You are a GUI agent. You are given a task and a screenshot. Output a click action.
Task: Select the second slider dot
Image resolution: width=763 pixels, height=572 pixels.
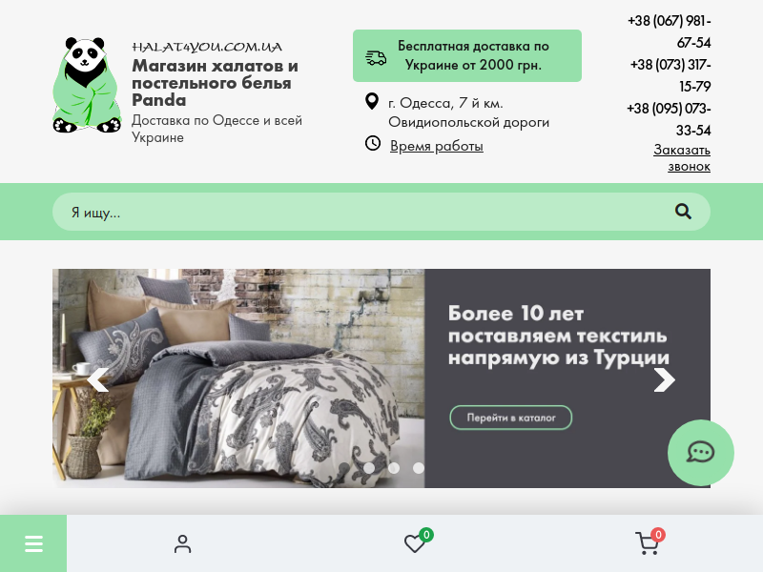(x=394, y=468)
